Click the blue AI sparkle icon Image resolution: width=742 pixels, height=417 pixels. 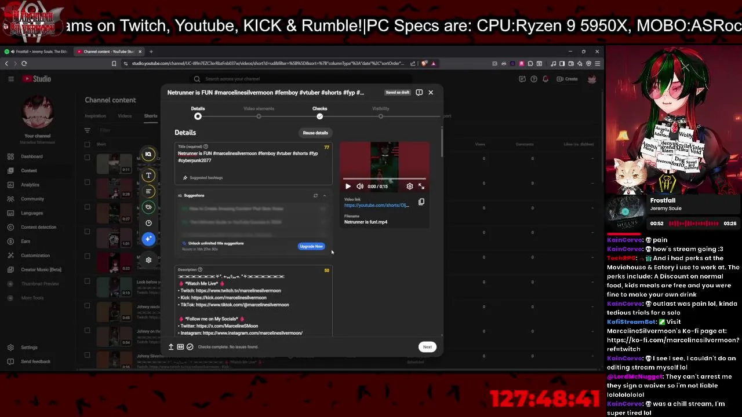point(148,239)
